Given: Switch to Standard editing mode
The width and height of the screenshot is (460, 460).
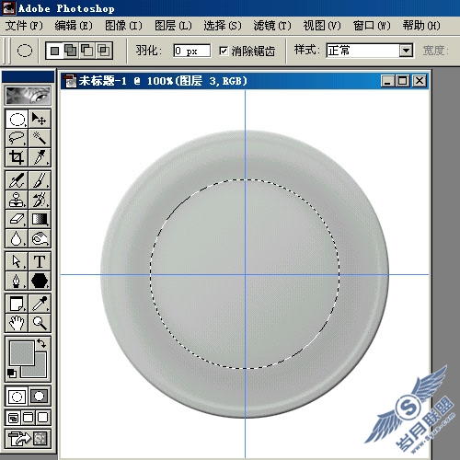Looking at the screenshot, I should coord(17,397).
